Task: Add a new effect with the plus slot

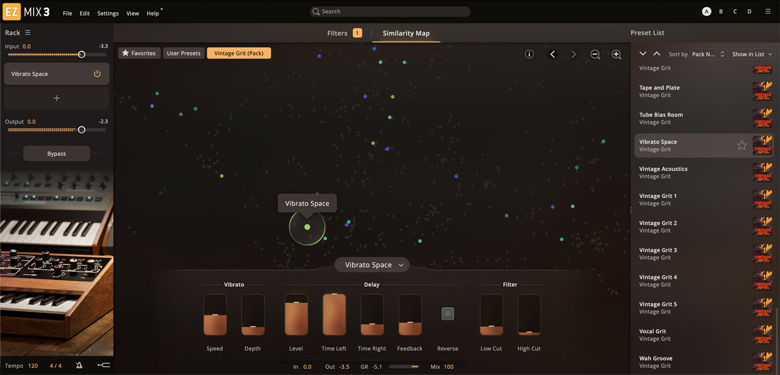Action: (57, 98)
